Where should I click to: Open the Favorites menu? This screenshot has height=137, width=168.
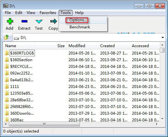(48, 13)
